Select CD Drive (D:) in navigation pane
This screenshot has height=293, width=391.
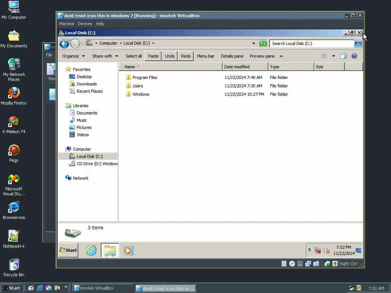click(93, 164)
